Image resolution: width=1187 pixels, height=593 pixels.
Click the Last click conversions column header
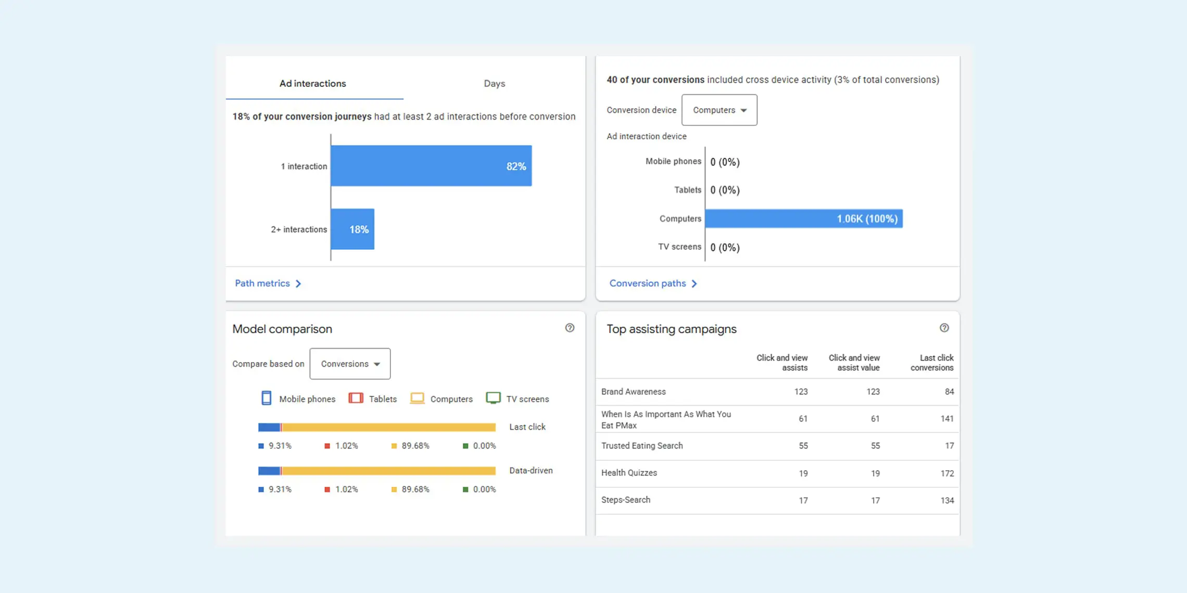coord(932,363)
